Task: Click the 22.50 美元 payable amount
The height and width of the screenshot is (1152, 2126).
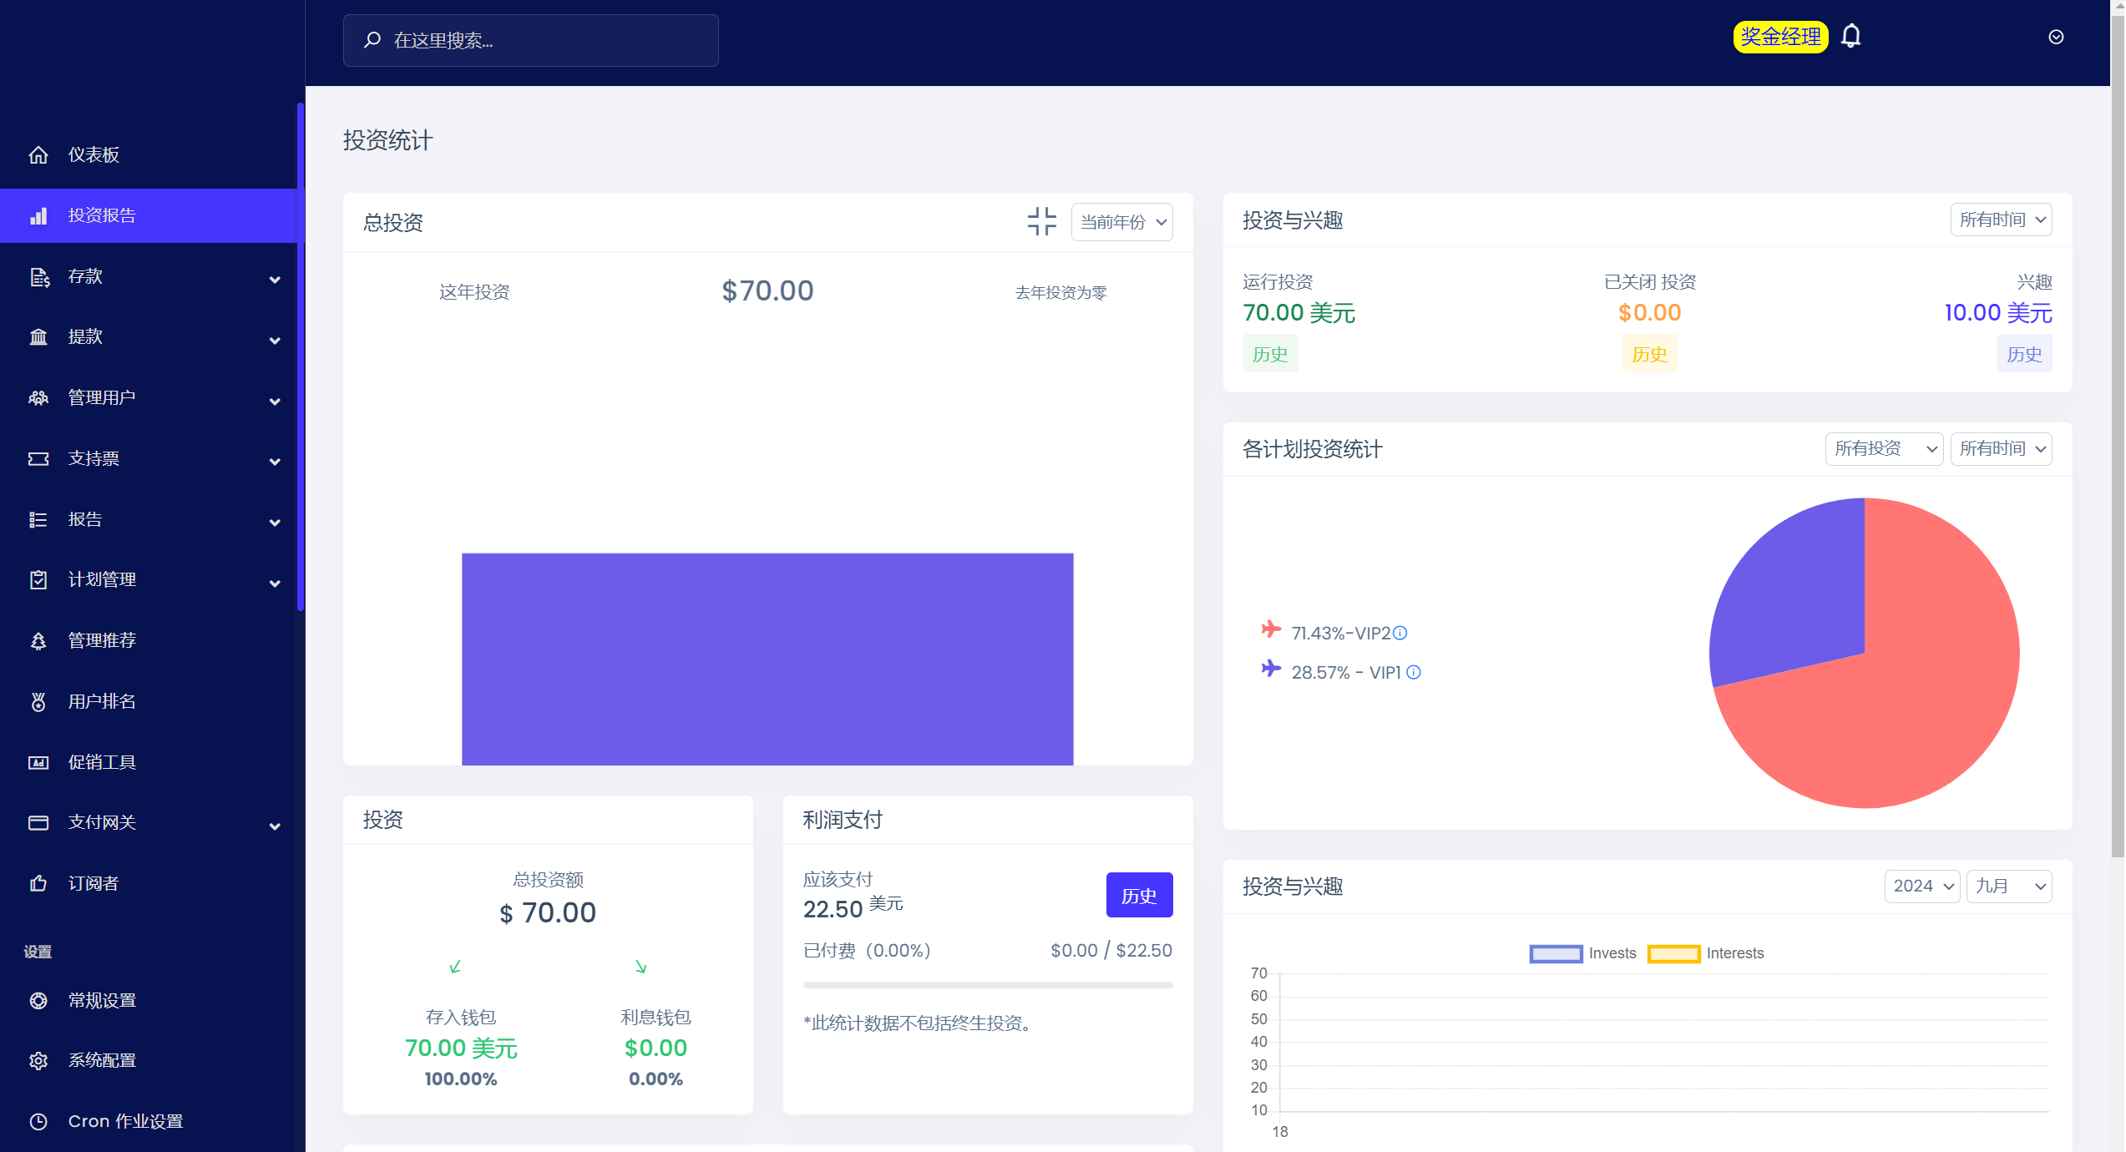Action: [853, 907]
